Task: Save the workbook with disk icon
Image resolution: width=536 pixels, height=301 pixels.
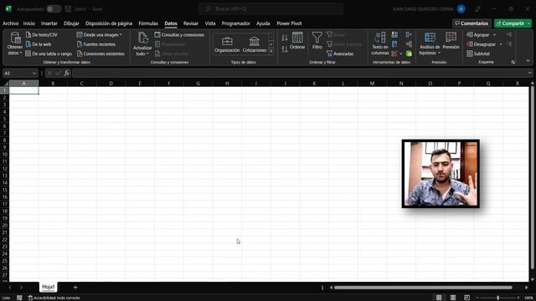Action: click(x=68, y=9)
